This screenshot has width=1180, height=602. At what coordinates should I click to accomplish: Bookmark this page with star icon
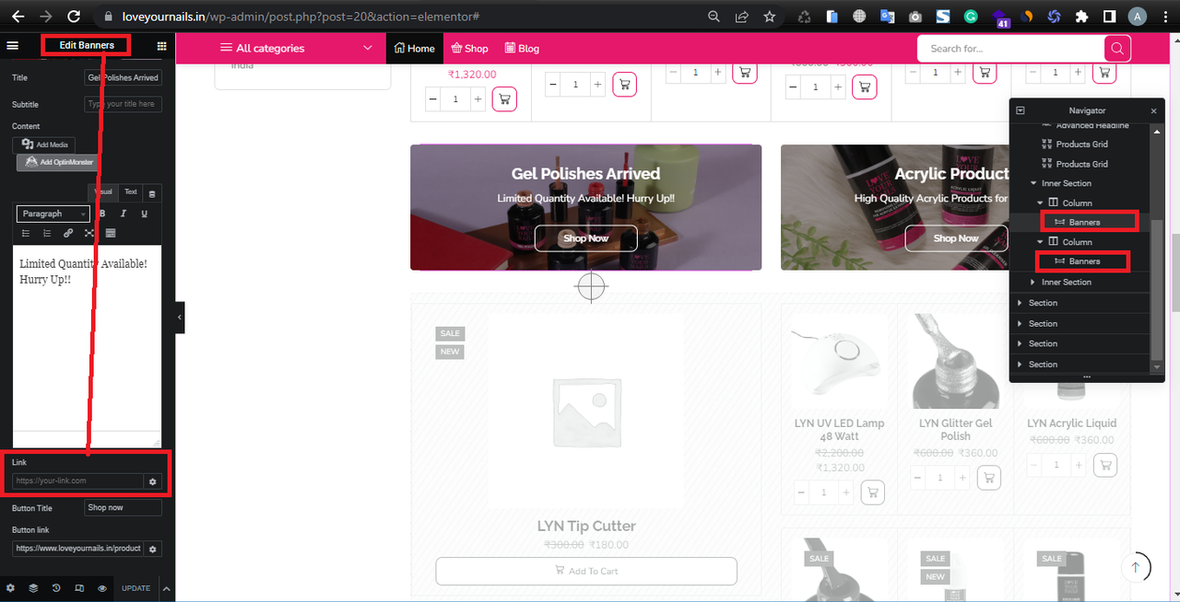click(769, 17)
